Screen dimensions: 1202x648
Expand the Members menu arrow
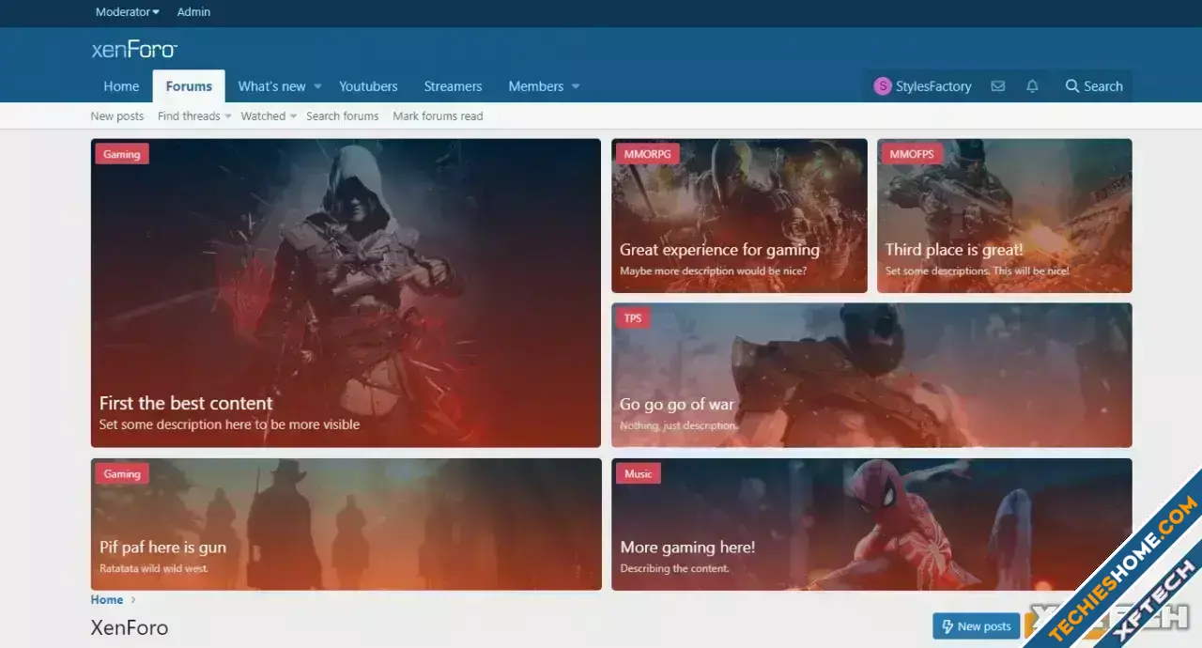(x=576, y=86)
